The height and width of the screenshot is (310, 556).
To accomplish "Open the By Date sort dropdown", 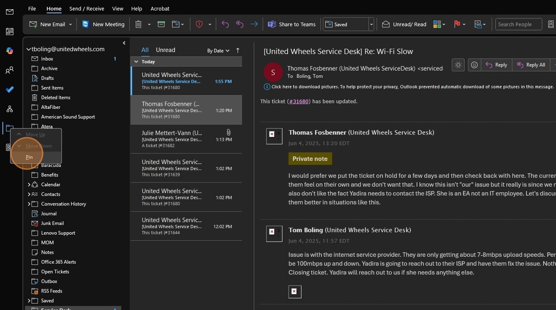I will coord(218,51).
